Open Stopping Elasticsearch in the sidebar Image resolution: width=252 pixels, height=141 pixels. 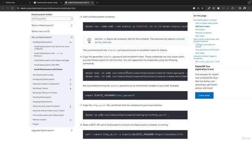(42, 102)
